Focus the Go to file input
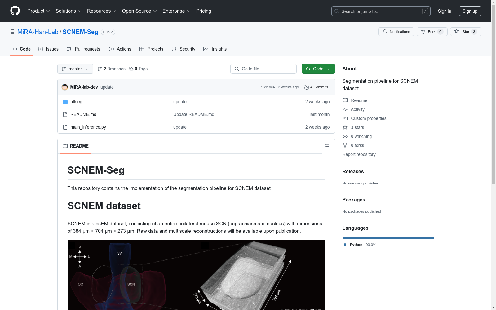The width and height of the screenshot is (496, 310). (263, 69)
